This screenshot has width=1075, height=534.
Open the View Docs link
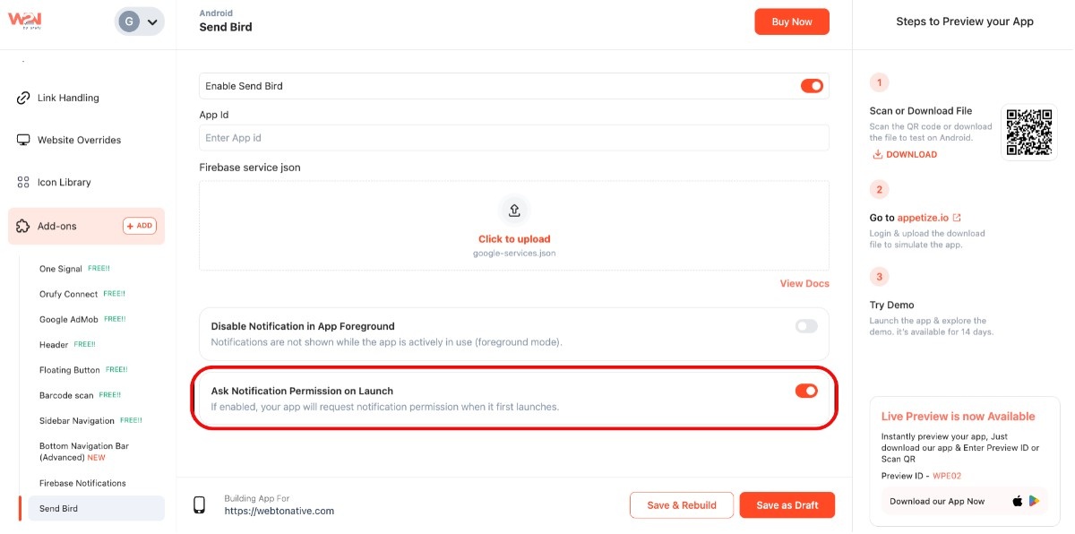[x=804, y=283]
